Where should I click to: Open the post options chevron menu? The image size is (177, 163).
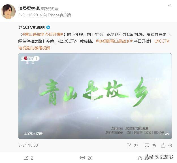click(169, 5)
